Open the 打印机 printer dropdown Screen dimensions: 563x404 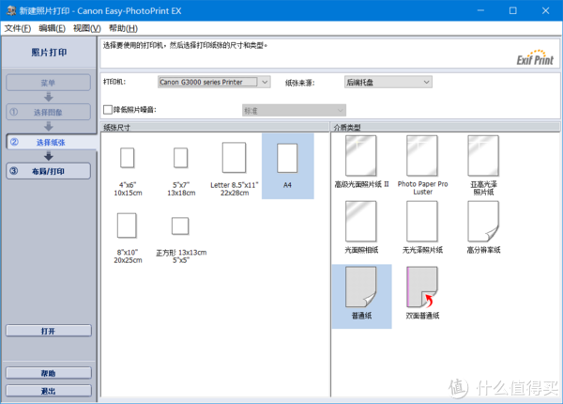coord(214,82)
